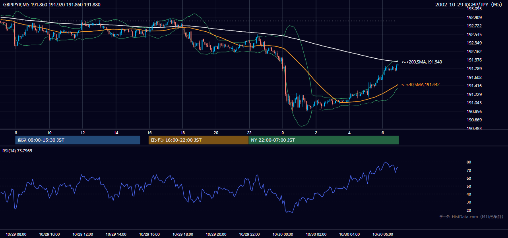Image resolution: width=508 pixels, height=238 pixels.
Task: Click the 10/29 12:00 time label
Action: coord(83,234)
